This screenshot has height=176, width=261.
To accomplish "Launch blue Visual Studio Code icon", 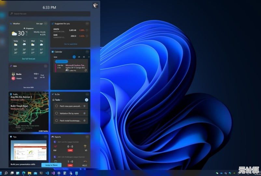I will [x=47, y=173].
